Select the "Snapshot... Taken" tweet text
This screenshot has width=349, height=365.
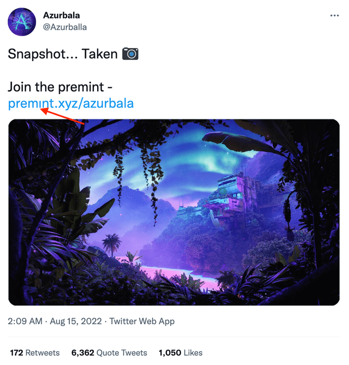[63, 54]
